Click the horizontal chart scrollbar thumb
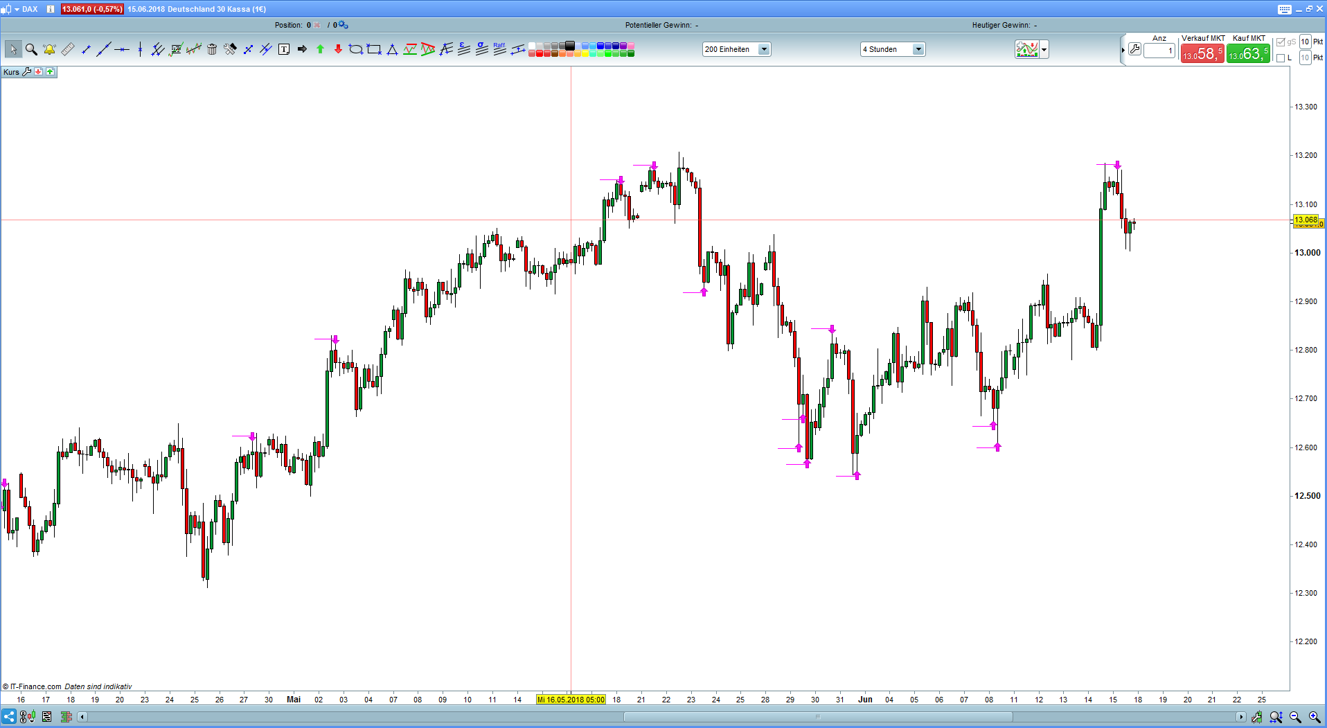Screen dimensions: 1327x728 [x=818, y=717]
